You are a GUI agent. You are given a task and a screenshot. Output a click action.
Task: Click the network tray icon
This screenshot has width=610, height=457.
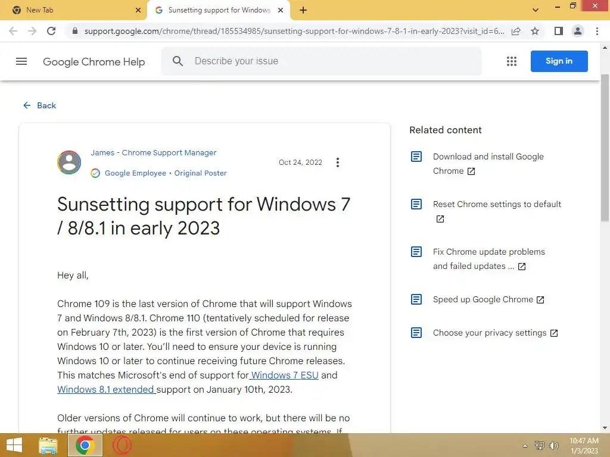[539, 446]
